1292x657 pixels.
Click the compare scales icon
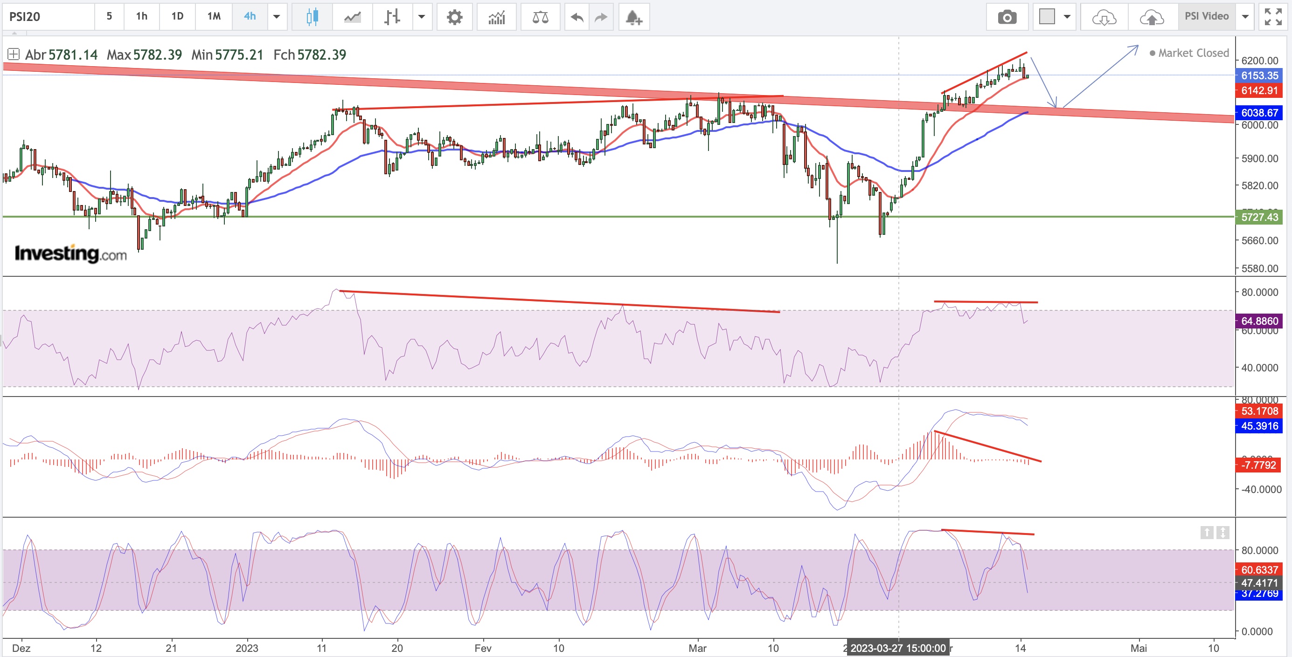coord(540,17)
